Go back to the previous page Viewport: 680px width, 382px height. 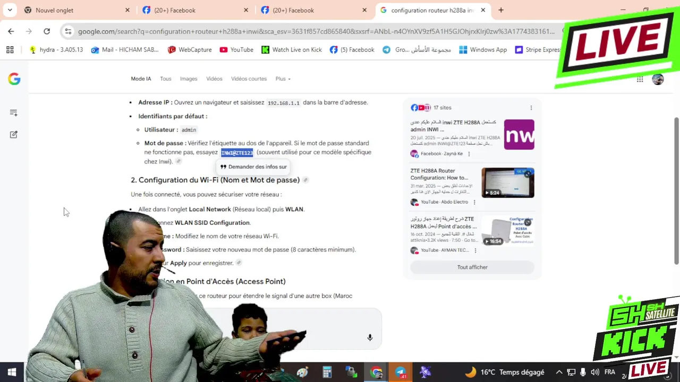[11, 31]
